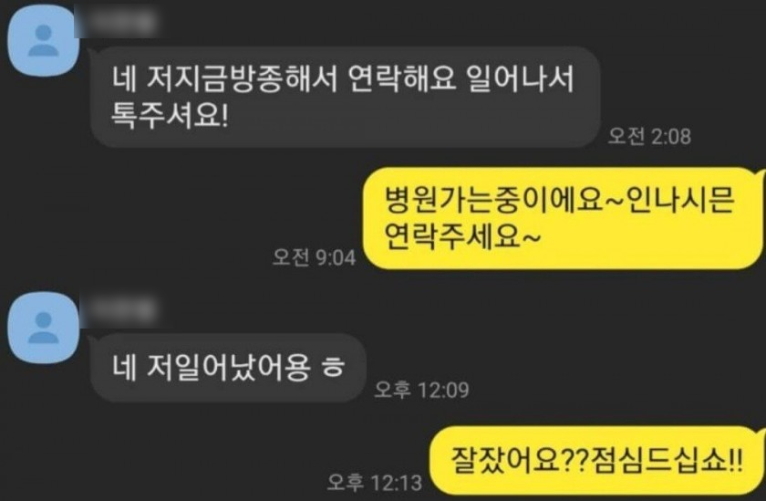Screen dimensions: 766x501
Task: Click the "인나시믄" word in yellow bubble
Action: point(680,200)
